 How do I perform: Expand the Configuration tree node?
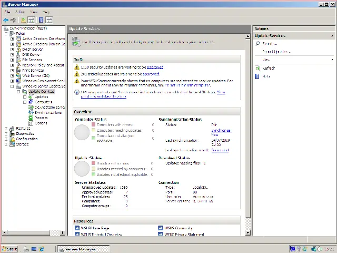pyautogui.click(x=6, y=139)
